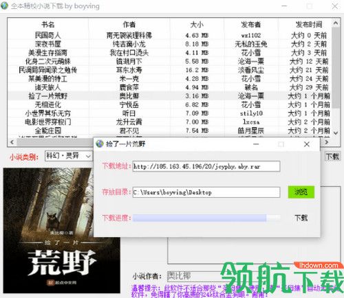The image size is (344, 298).
Task: Click the scroll up arrow of the book list
Action: 336,23
